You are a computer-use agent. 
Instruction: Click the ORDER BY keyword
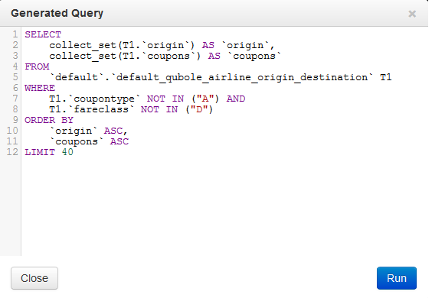point(49,121)
